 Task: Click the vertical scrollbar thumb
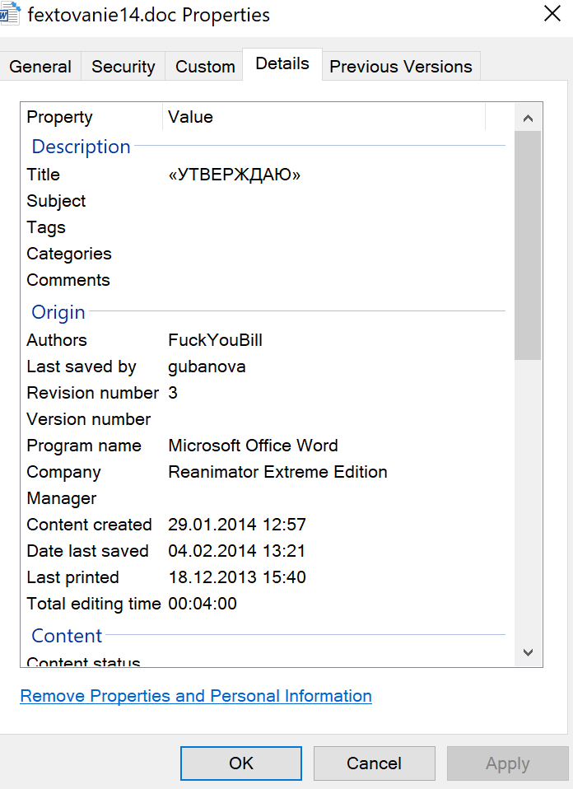point(528,245)
